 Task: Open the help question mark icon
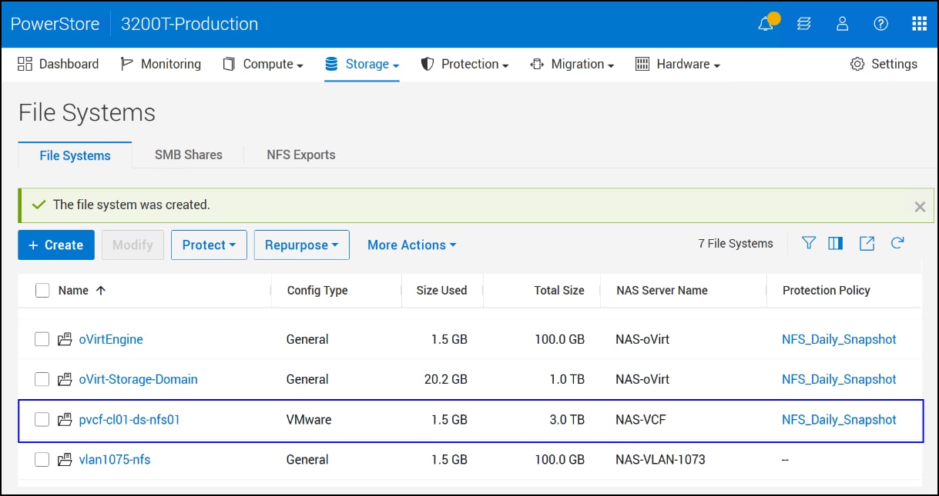coord(881,24)
